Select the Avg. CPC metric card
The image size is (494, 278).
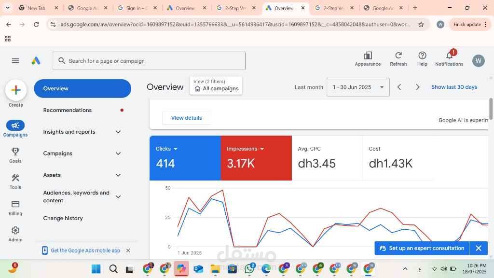(327, 158)
